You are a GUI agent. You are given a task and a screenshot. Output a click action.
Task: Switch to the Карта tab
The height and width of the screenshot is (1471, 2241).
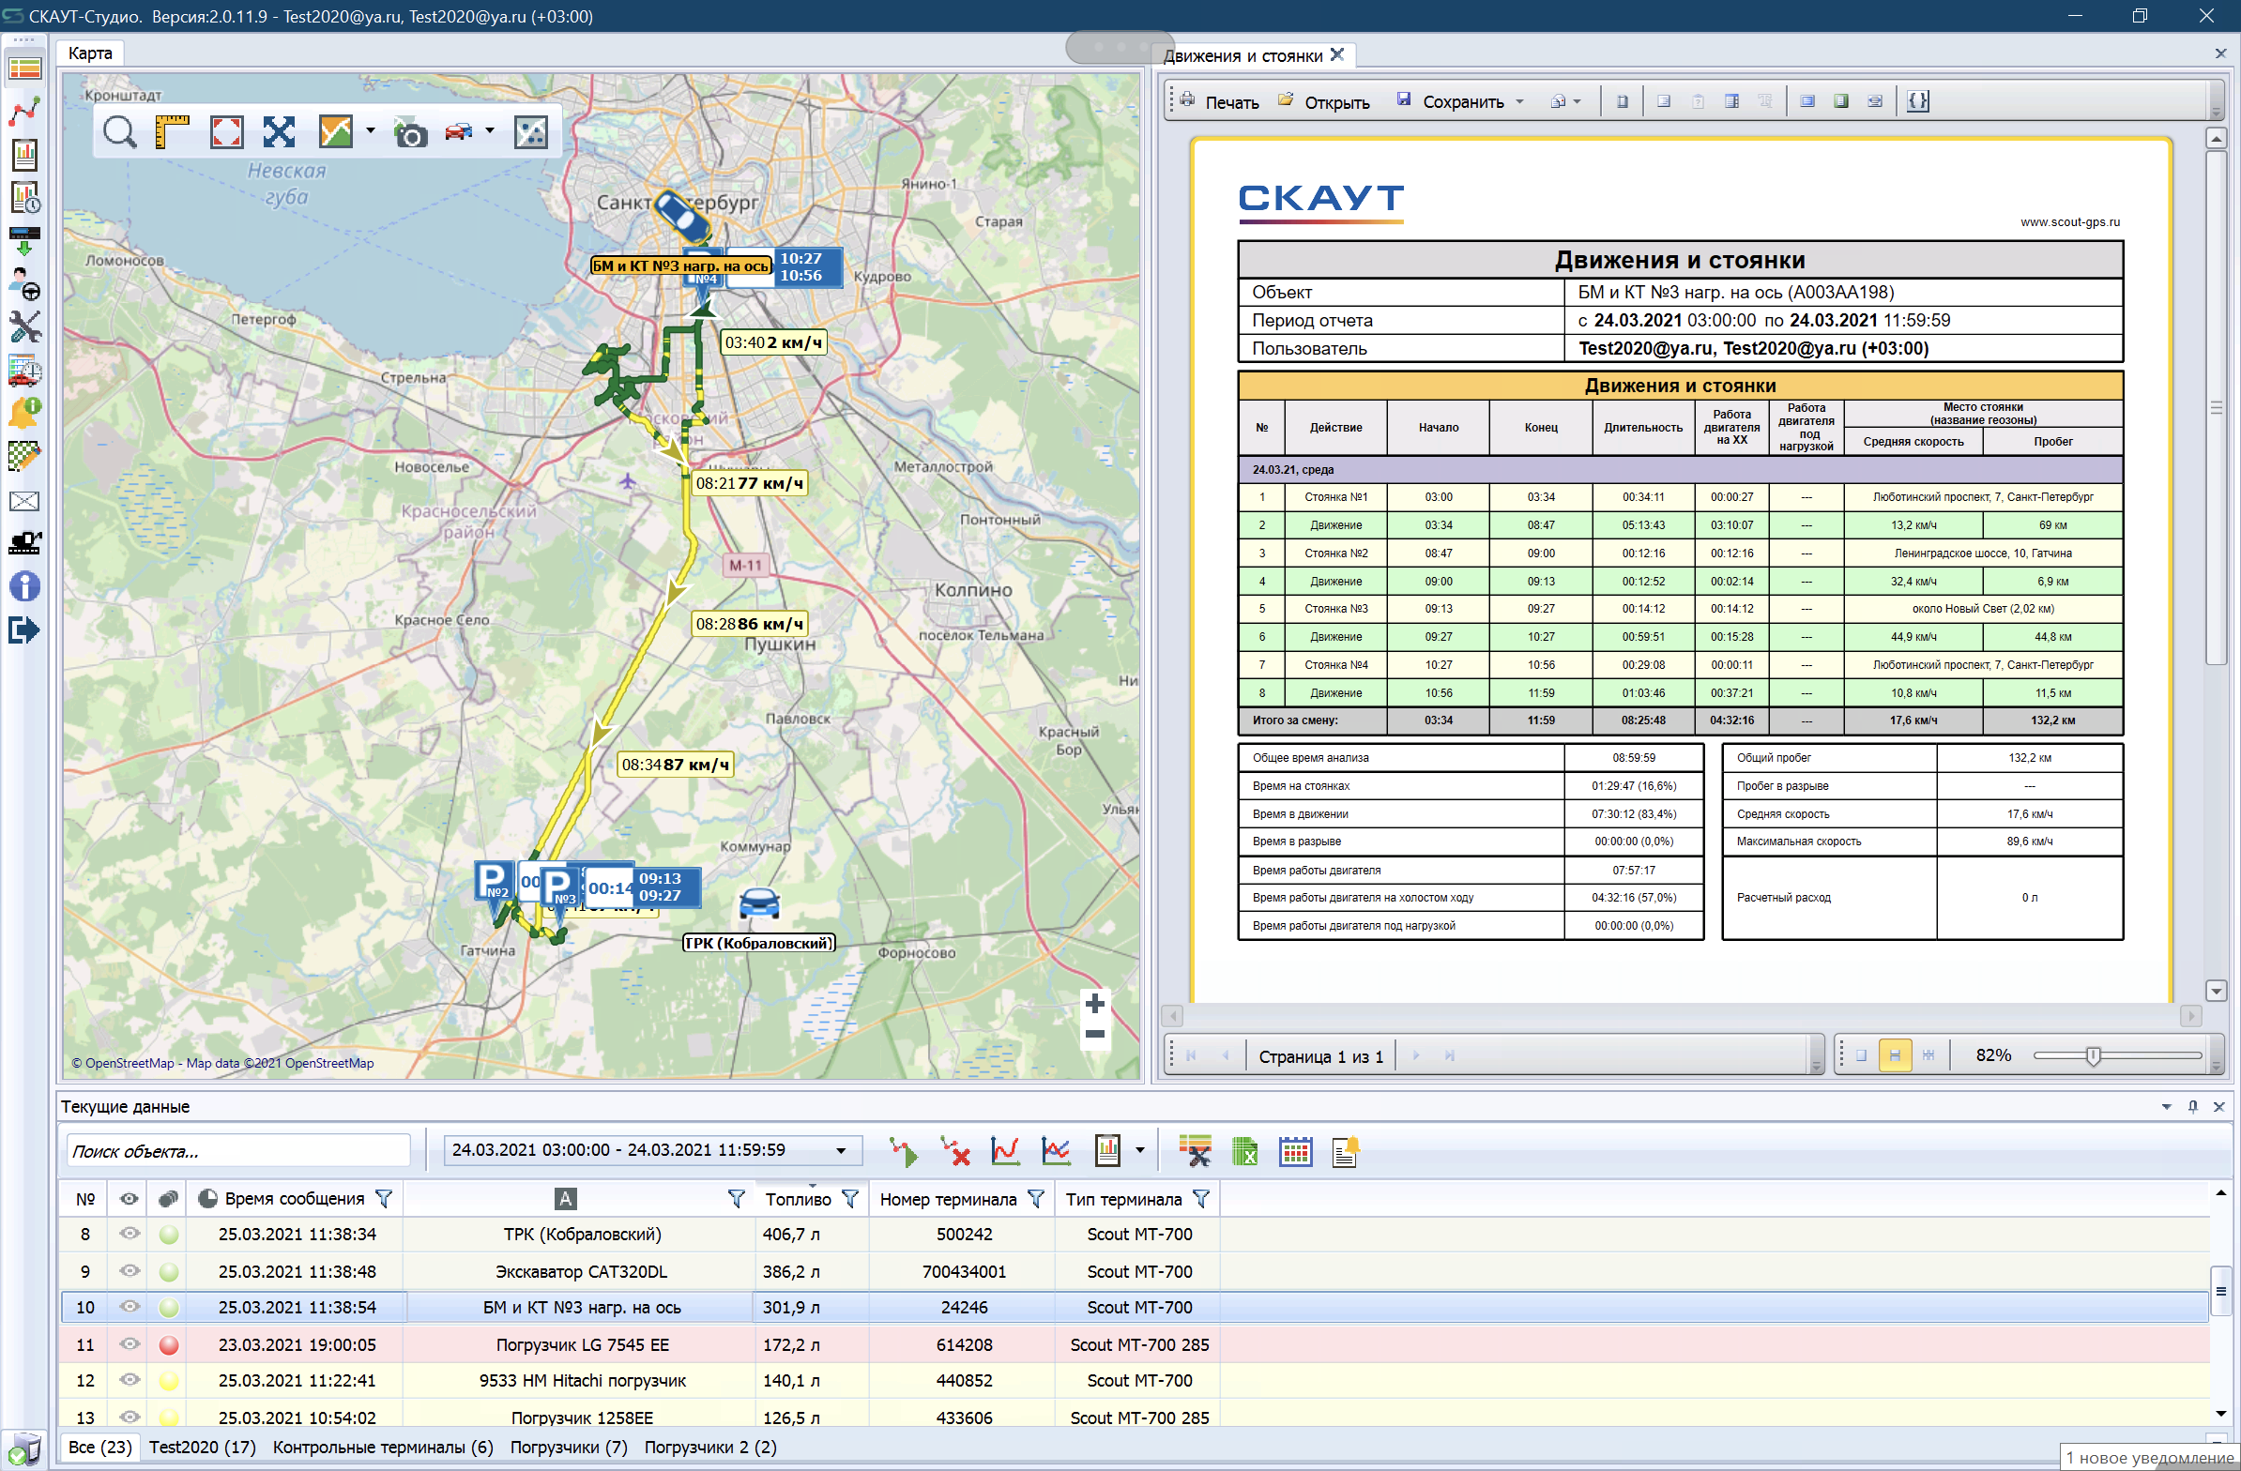[90, 53]
